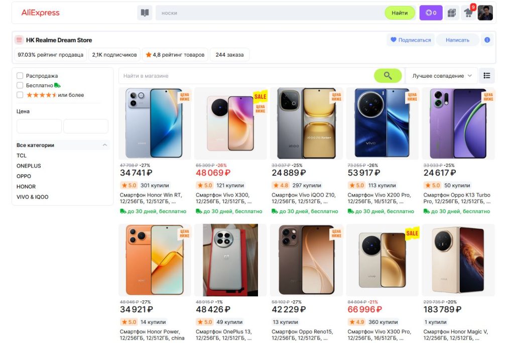Click the purple coins balance icon
The image size is (514, 343).
coord(431,13)
